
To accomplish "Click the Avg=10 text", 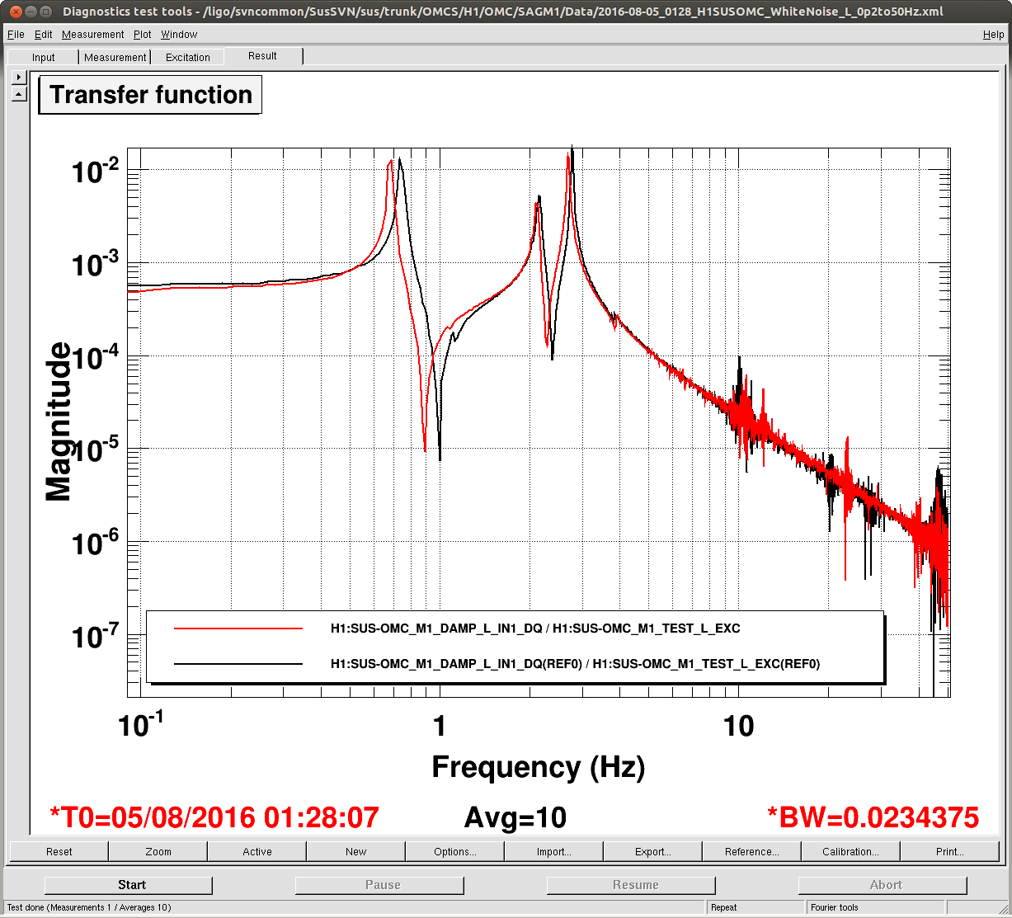I will [515, 817].
